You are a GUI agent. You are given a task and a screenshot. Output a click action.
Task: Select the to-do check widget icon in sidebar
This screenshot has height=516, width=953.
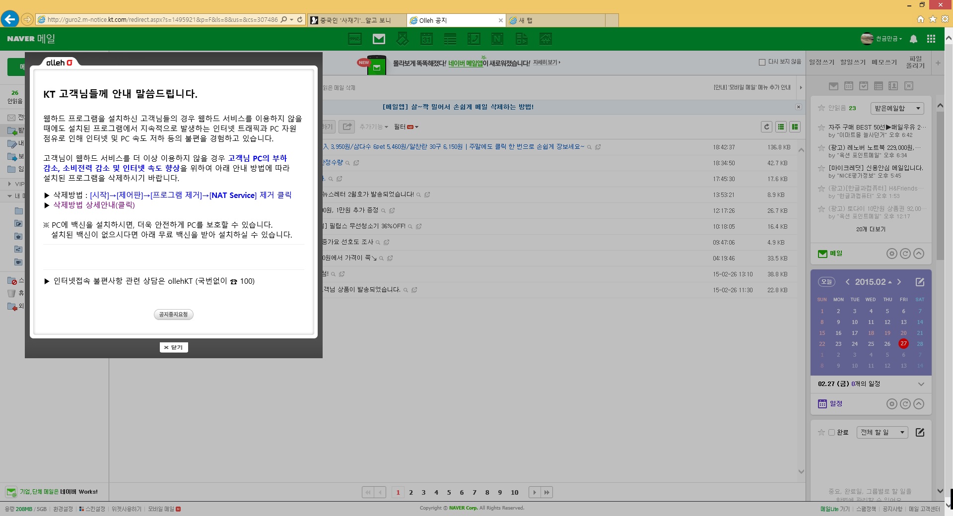click(864, 86)
